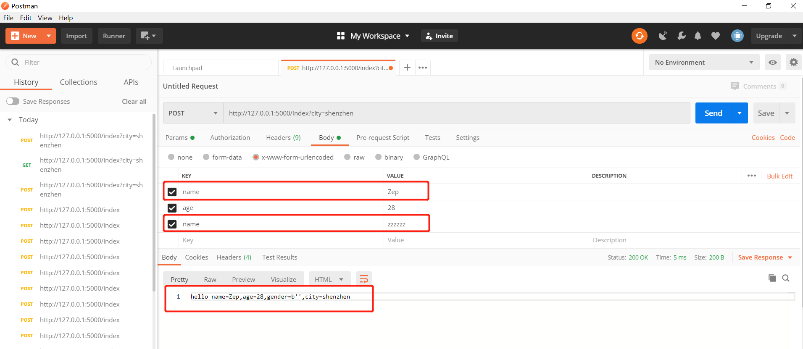Click the history sidebar scrollbar

[154, 202]
